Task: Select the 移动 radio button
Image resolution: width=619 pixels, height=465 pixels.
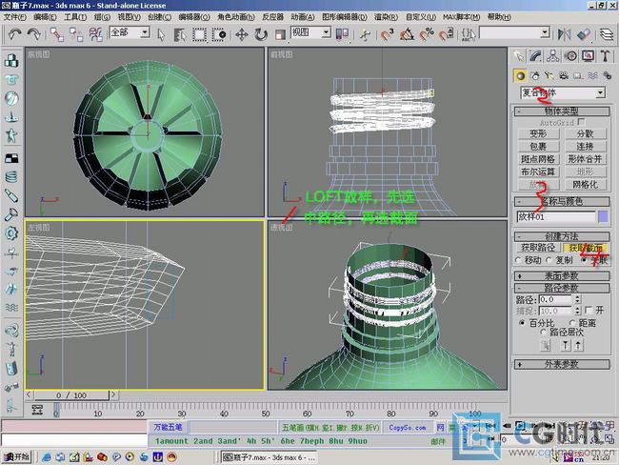Action: click(x=518, y=260)
